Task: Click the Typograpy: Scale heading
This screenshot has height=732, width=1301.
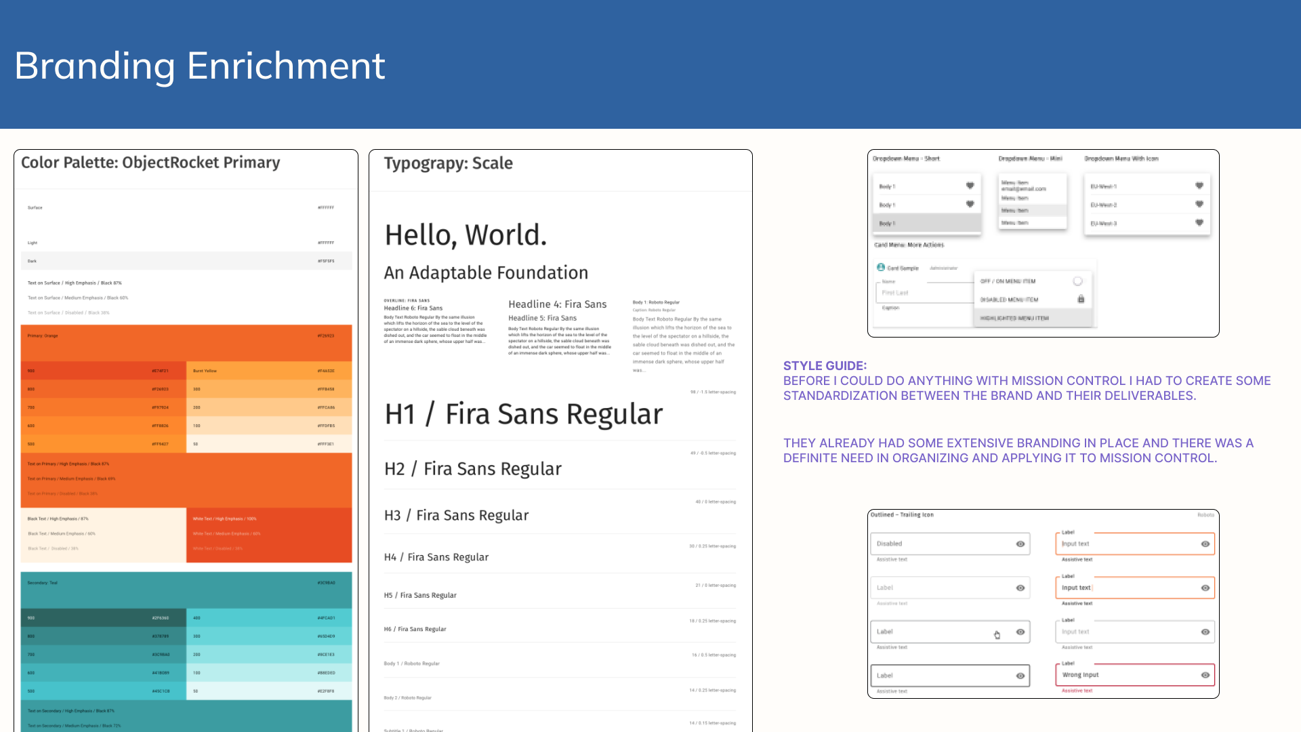Action: click(448, 163)
